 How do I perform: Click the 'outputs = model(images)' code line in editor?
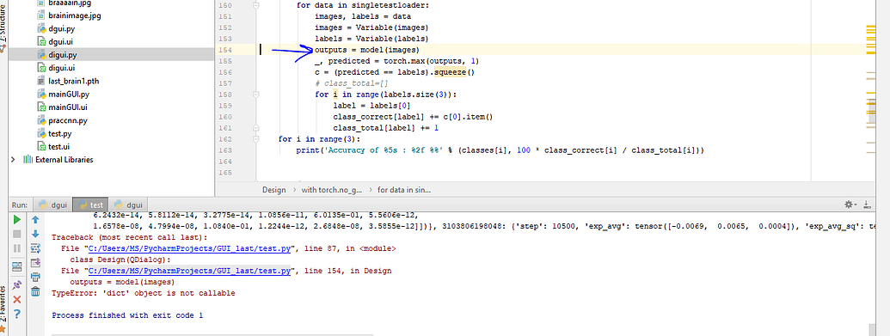pos(368,50)
